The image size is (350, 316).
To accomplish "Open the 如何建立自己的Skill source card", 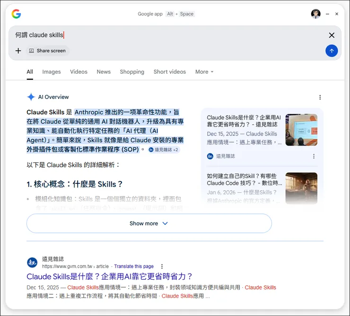I will pos(245,179).
